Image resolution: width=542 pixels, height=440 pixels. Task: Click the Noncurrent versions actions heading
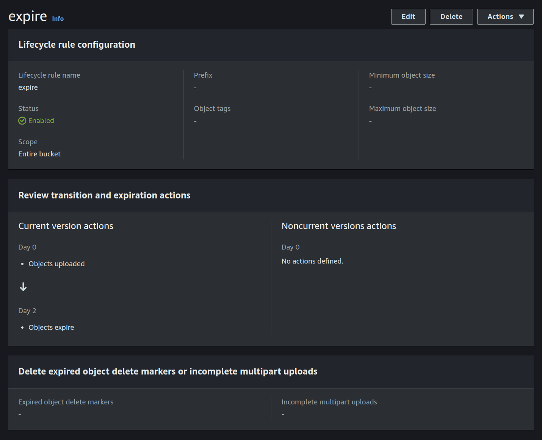[338, 226]
